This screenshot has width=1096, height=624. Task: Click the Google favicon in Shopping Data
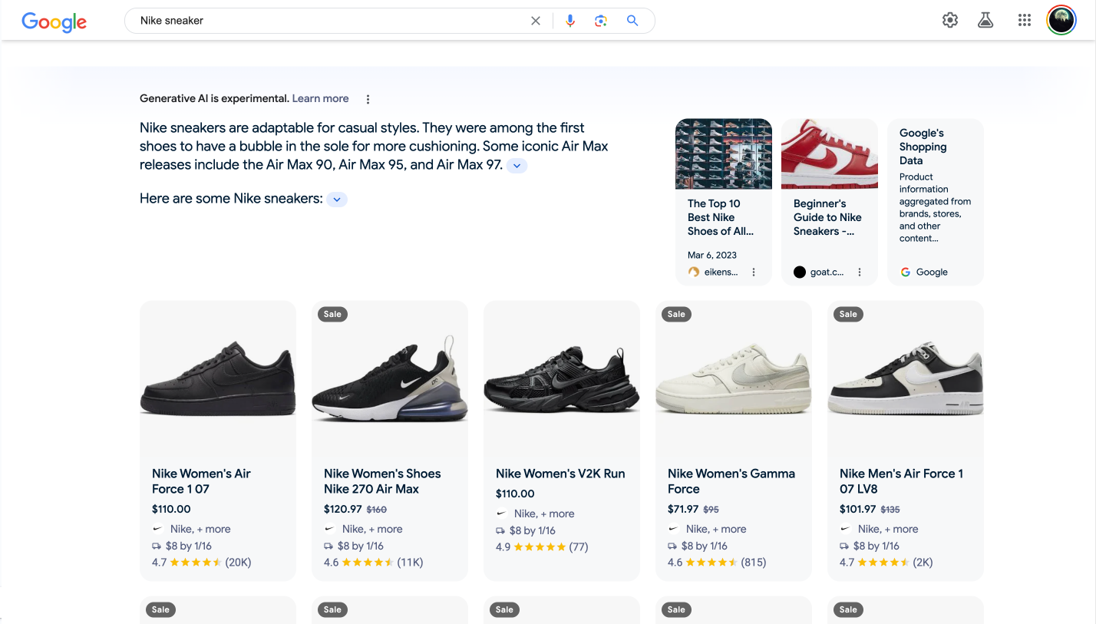click(x=906, y=272)
